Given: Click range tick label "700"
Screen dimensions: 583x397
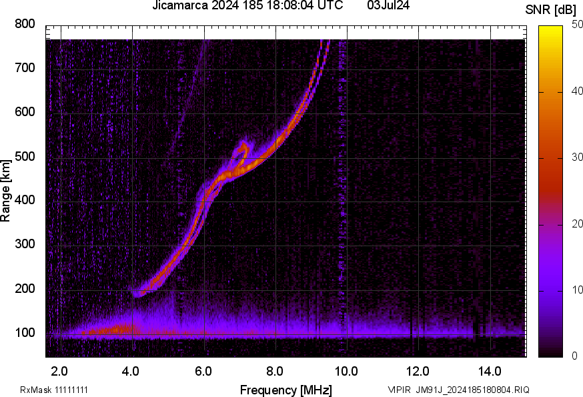Looking at the screenshot, I should pyautogui.click(x=25, y=67).
